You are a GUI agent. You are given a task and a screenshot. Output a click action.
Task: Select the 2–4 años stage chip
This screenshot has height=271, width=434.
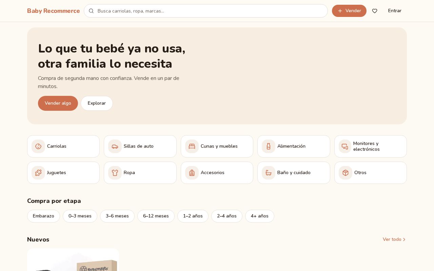coord(227,216)
